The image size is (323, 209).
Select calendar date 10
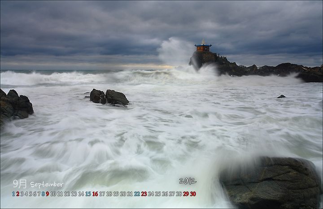coord(53,194)
